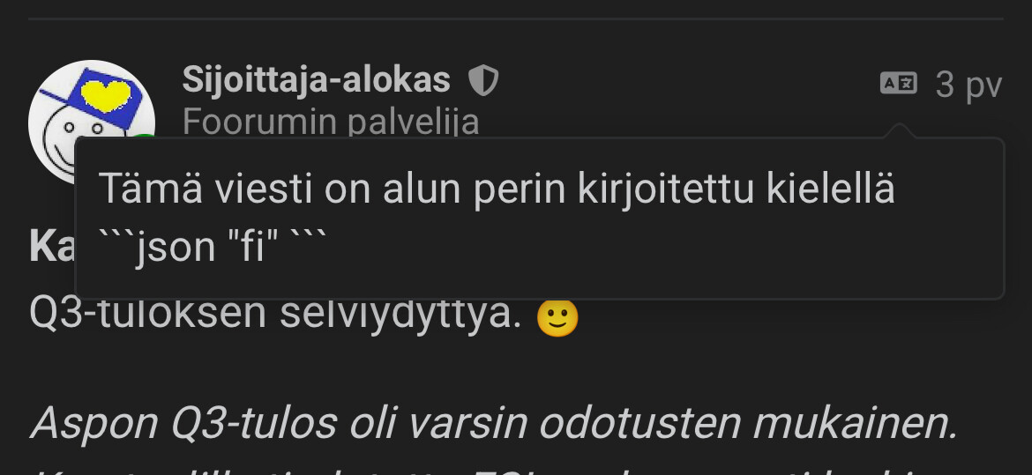Click the moderator shield icon next to Sijoittaja-alokas
Viewport: 1032px width, 475px height.
click(x=483, y=81)
